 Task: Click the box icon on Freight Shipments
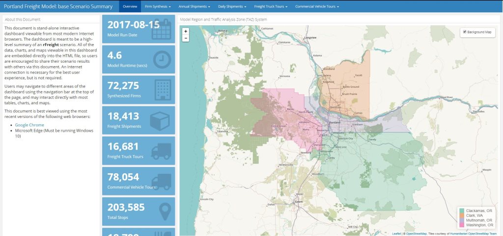click(160, 120)
